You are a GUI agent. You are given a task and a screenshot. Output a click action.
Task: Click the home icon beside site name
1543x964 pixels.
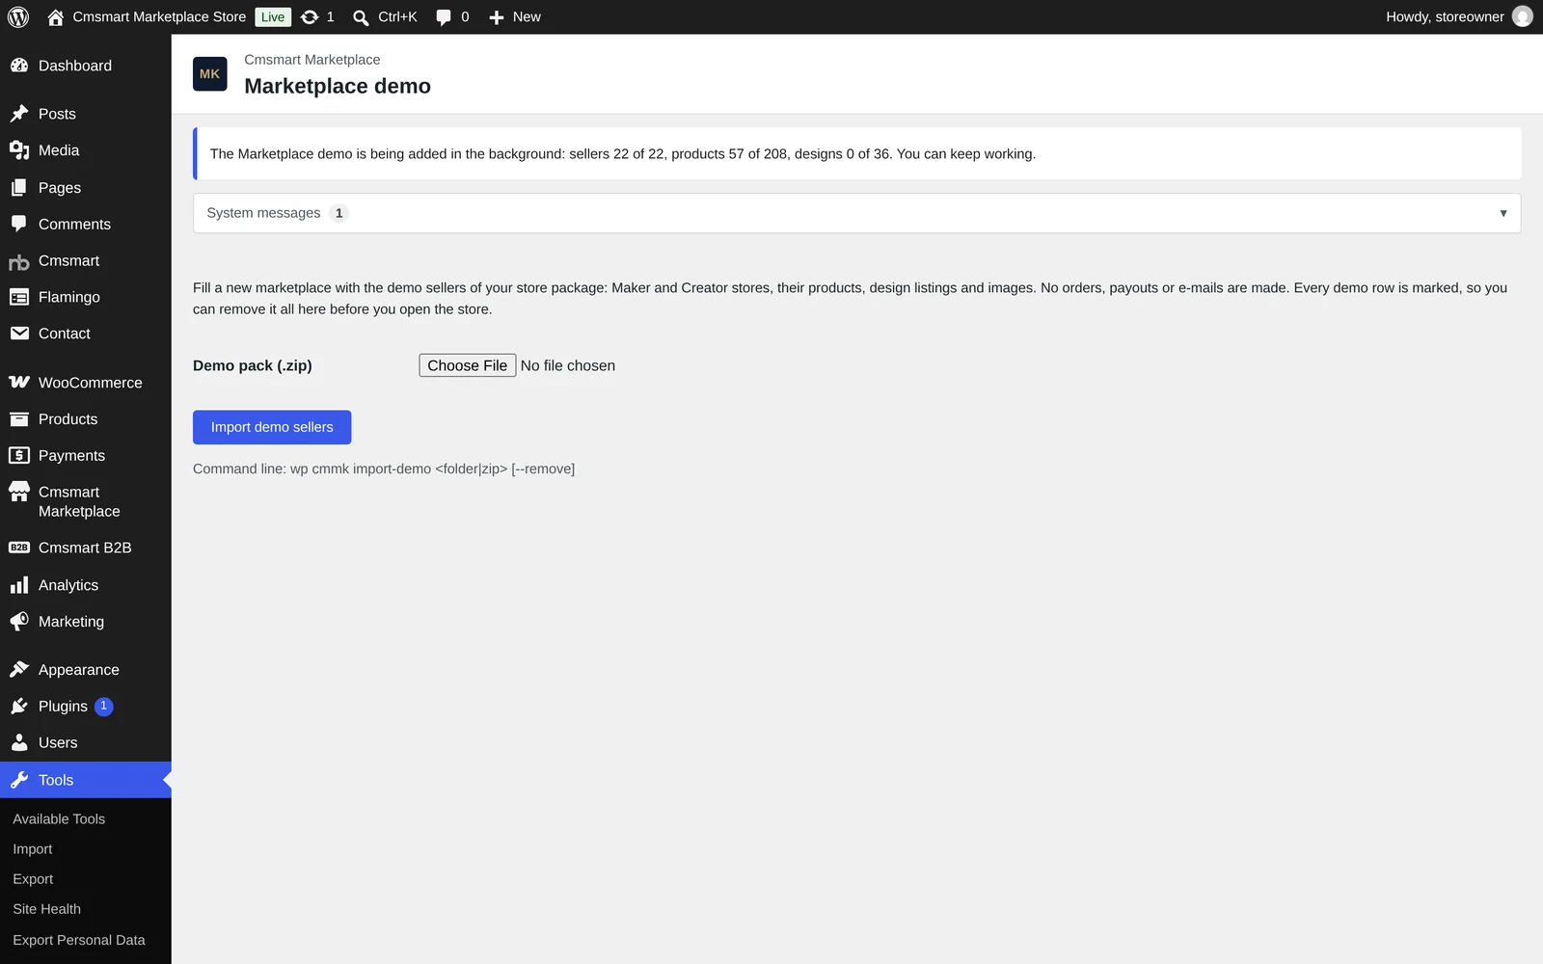[x=55, y=17]
